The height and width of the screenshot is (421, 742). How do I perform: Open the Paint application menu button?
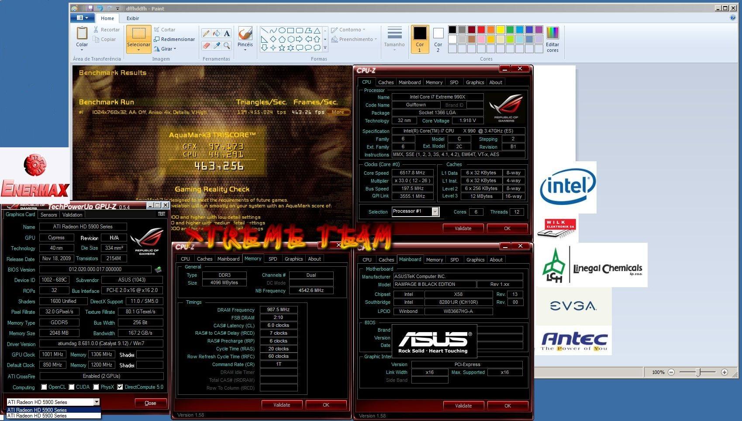[82, 18]
